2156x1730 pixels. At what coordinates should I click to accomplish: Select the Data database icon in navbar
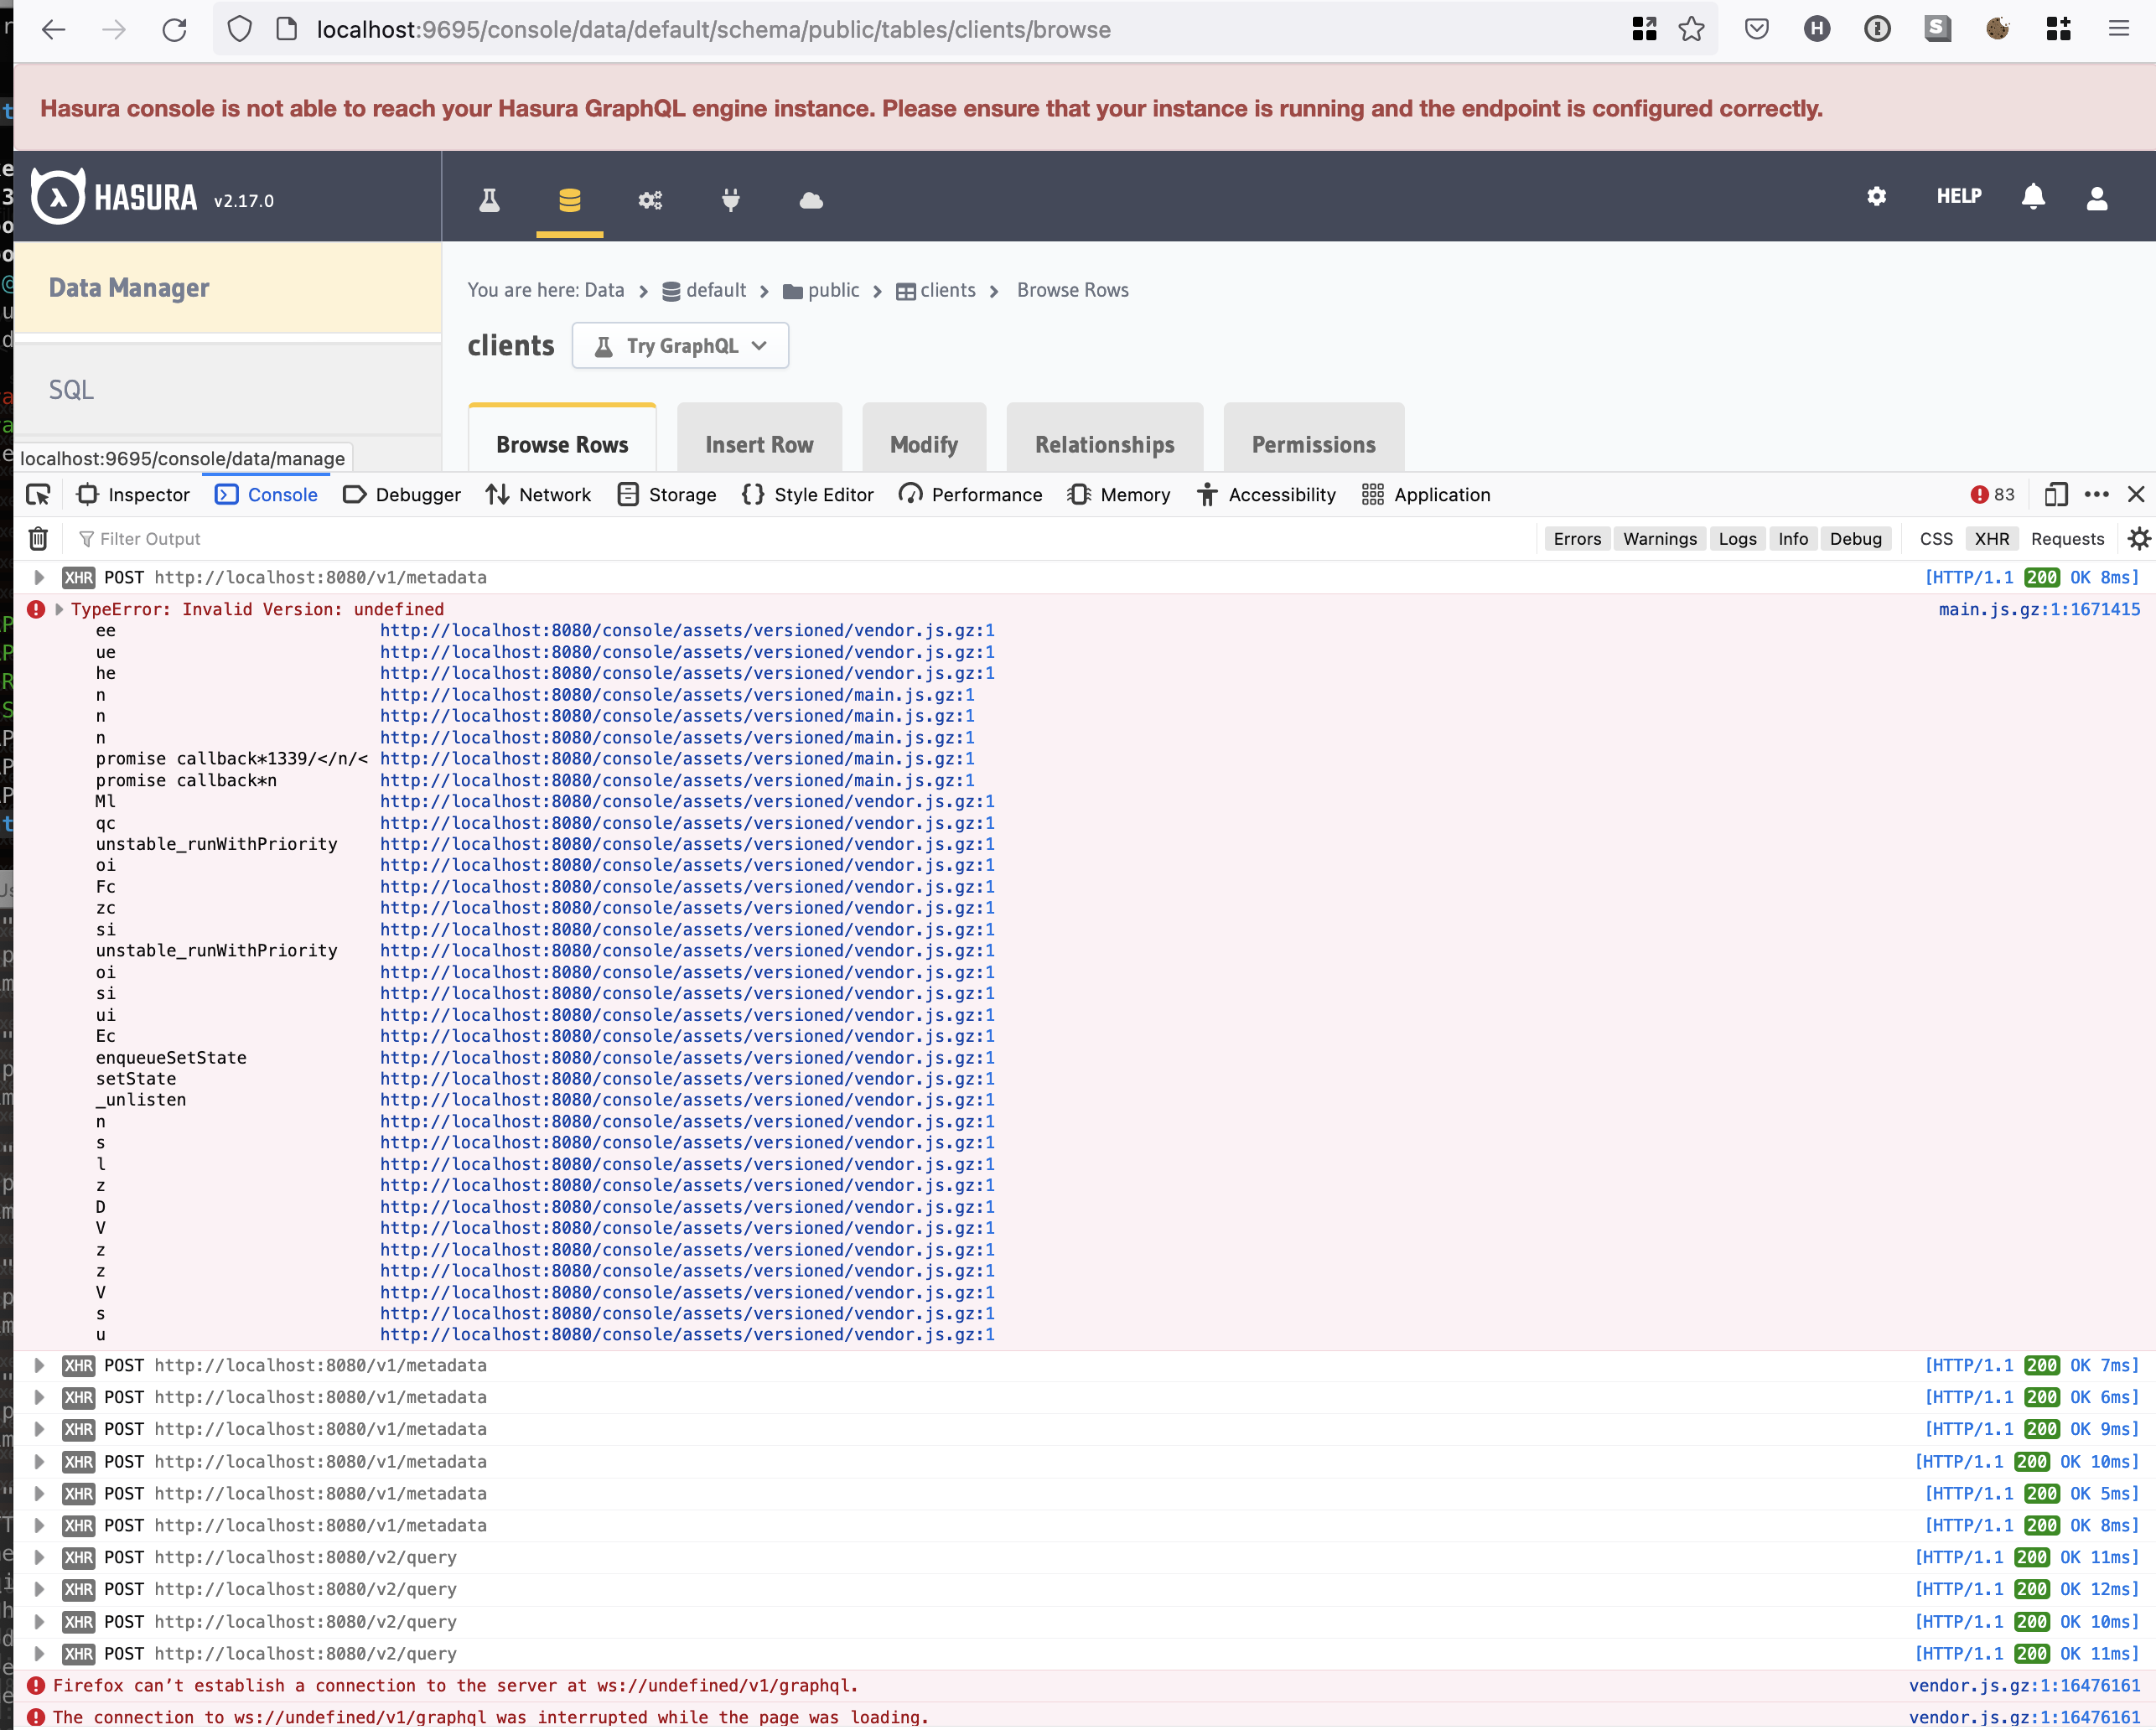569,200
